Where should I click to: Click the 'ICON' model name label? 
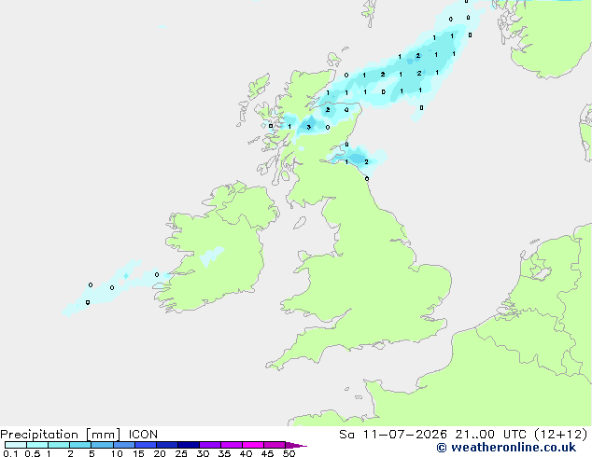coord(143,435)
